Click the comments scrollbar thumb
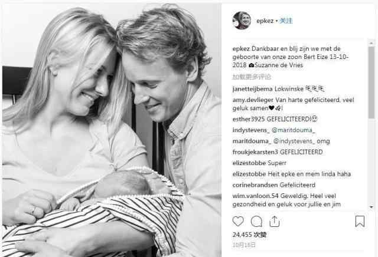Screen dimensions: 378x257 tap(372, 83)
